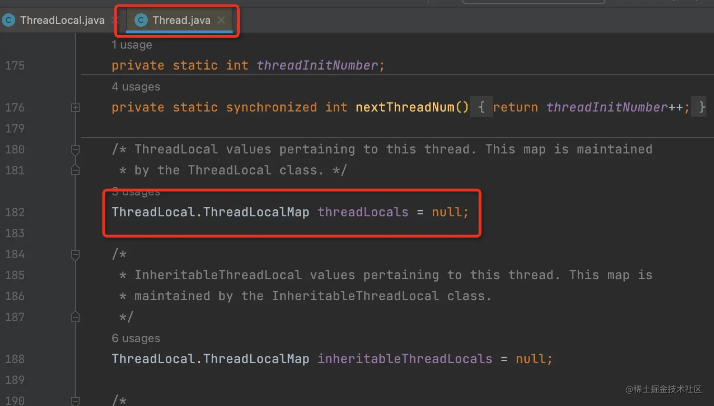
Task: Click threadInitNumber identifier on line 175
Action: [317, 65]
